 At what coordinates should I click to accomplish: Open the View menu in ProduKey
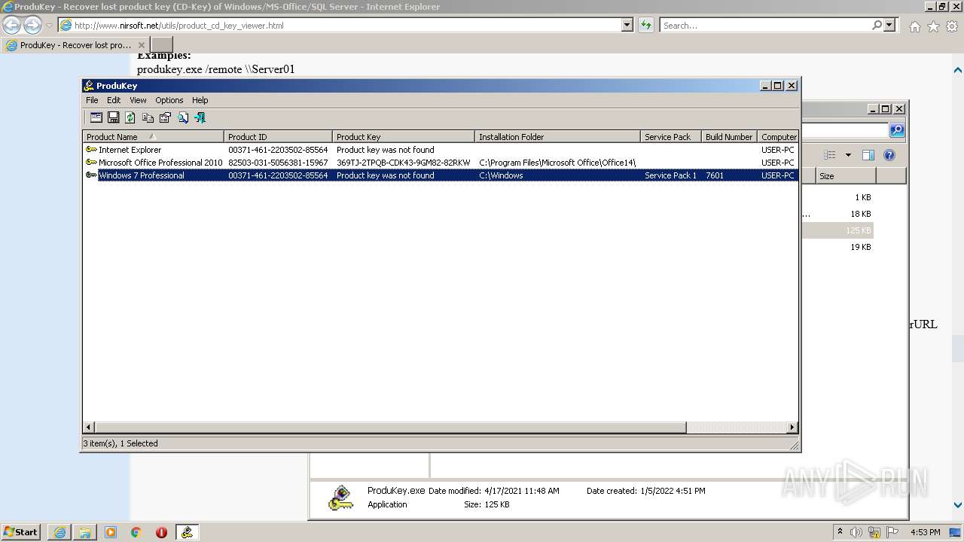tap(138, 100)
